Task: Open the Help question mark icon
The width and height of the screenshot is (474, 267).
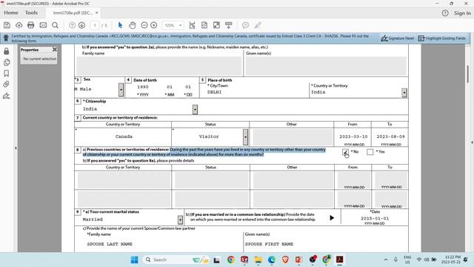Action: [445, 13]
